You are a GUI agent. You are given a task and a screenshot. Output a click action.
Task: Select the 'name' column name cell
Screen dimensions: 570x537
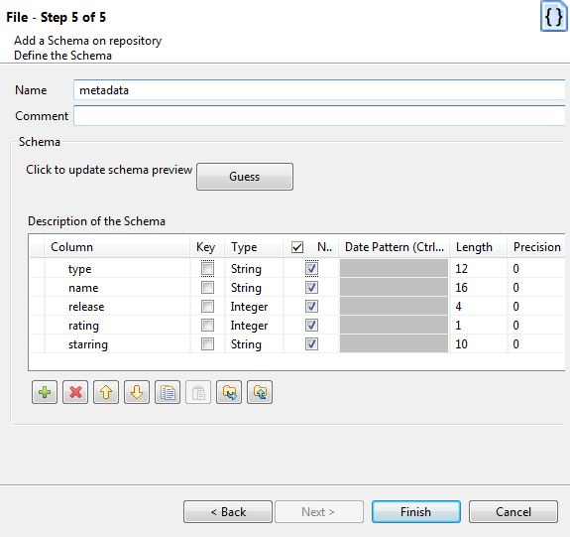point(117,288)
